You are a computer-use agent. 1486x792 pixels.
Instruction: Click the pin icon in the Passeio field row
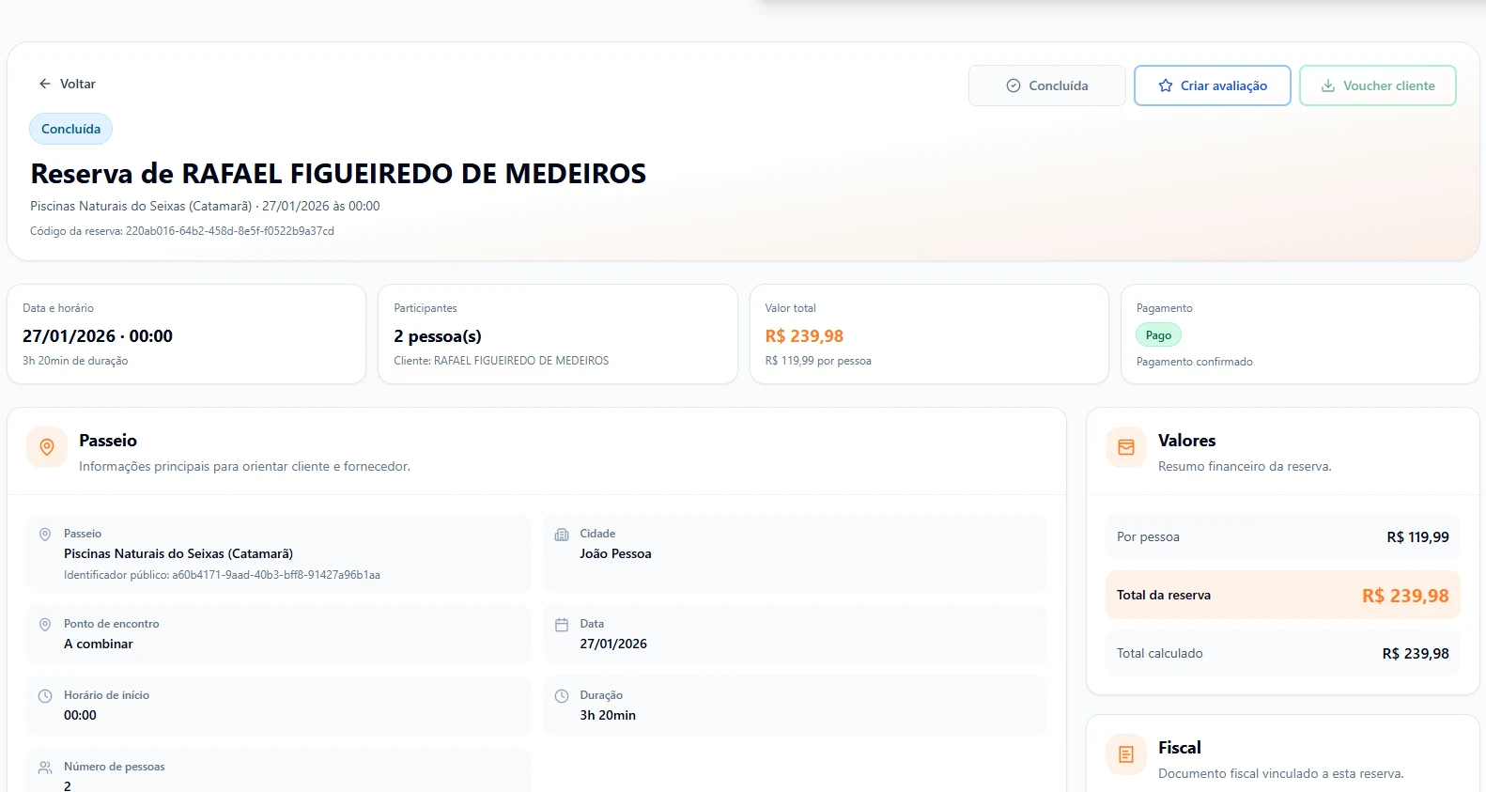44,534
